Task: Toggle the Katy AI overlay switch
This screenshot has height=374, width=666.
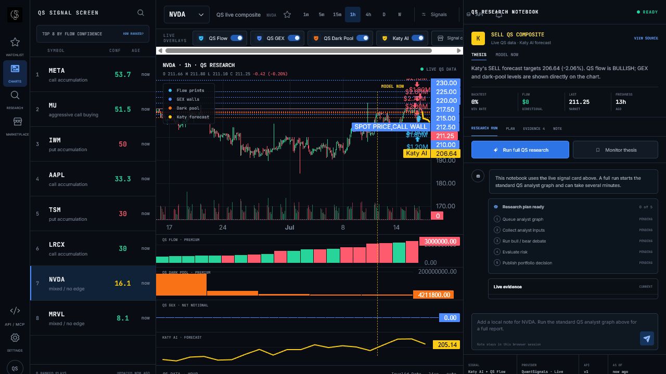Action: (x=417, y=38)
